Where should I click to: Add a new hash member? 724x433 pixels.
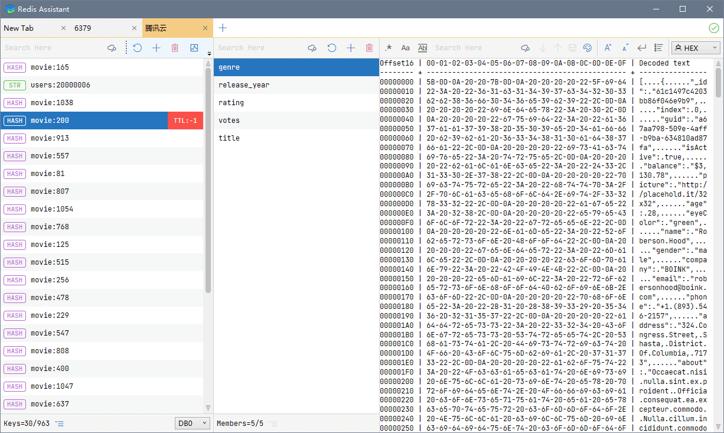[x=351, y=48]
